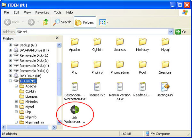
Task: Open the View menu
Action: (27, 12)
